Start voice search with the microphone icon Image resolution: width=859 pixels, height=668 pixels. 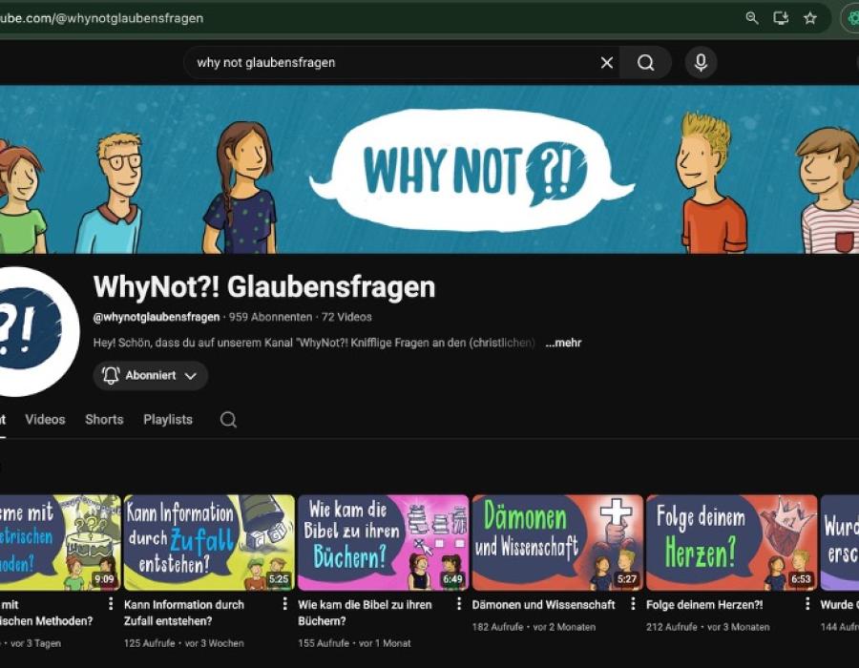701,62
